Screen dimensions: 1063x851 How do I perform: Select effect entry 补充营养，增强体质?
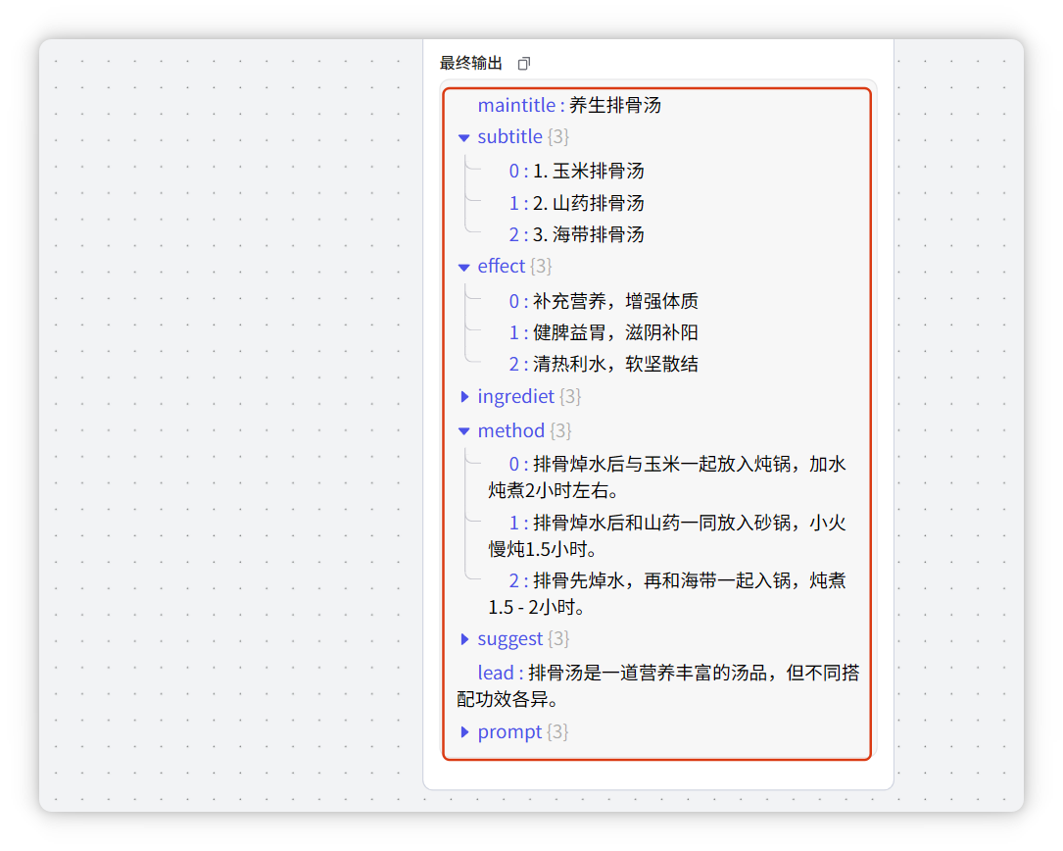(x=615, y=301)
